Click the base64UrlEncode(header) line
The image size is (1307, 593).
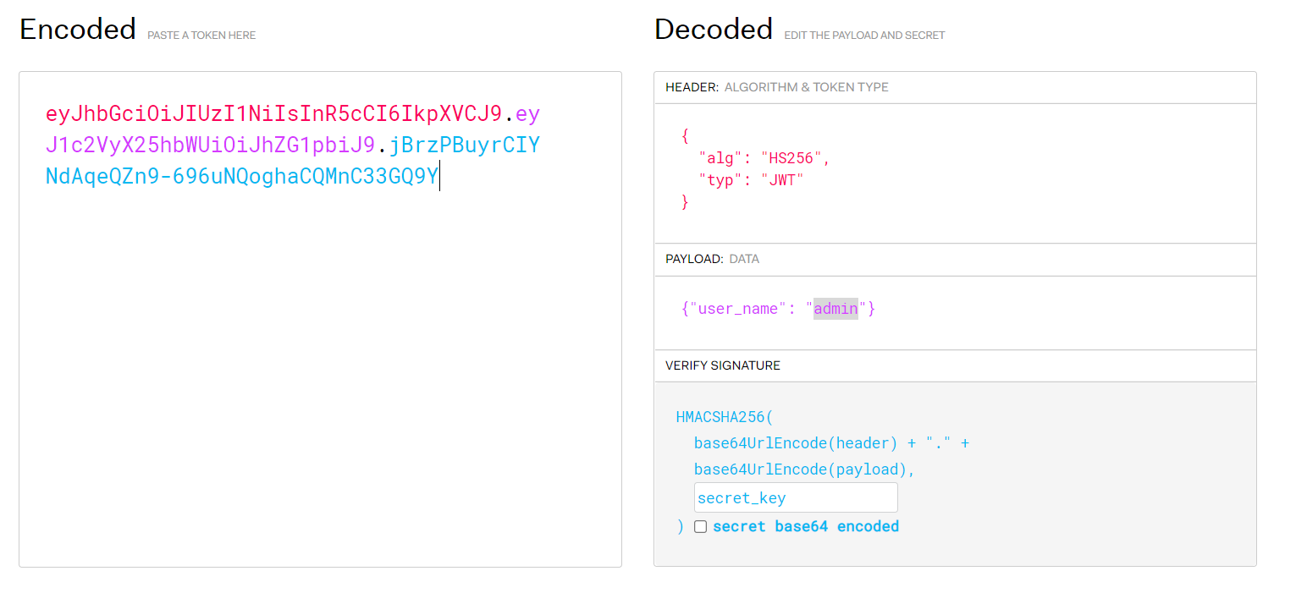[831, 443]
